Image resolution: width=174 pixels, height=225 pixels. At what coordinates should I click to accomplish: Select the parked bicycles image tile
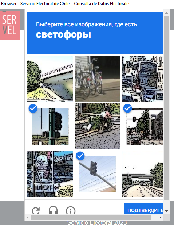tap(98, 79)
